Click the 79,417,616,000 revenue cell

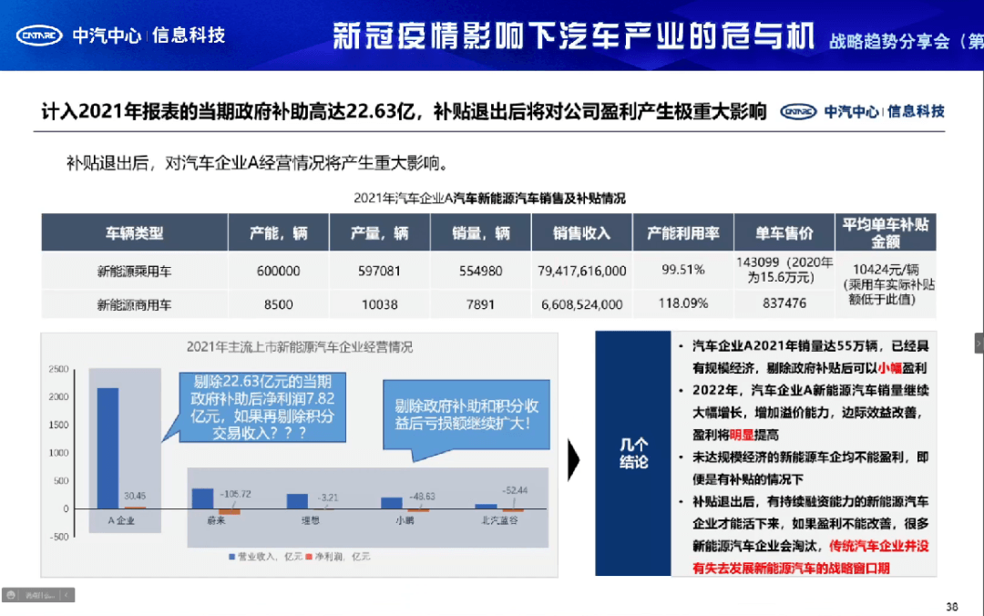coord(581,271)
